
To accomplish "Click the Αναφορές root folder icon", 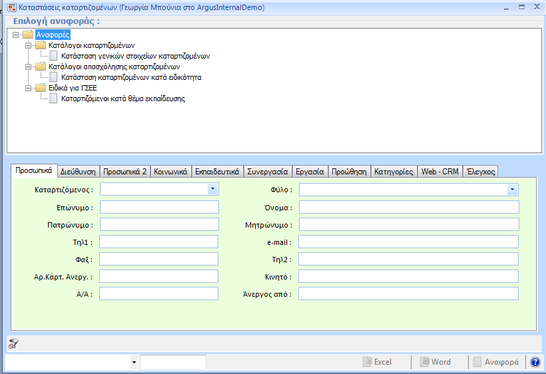I will (28, 35).
